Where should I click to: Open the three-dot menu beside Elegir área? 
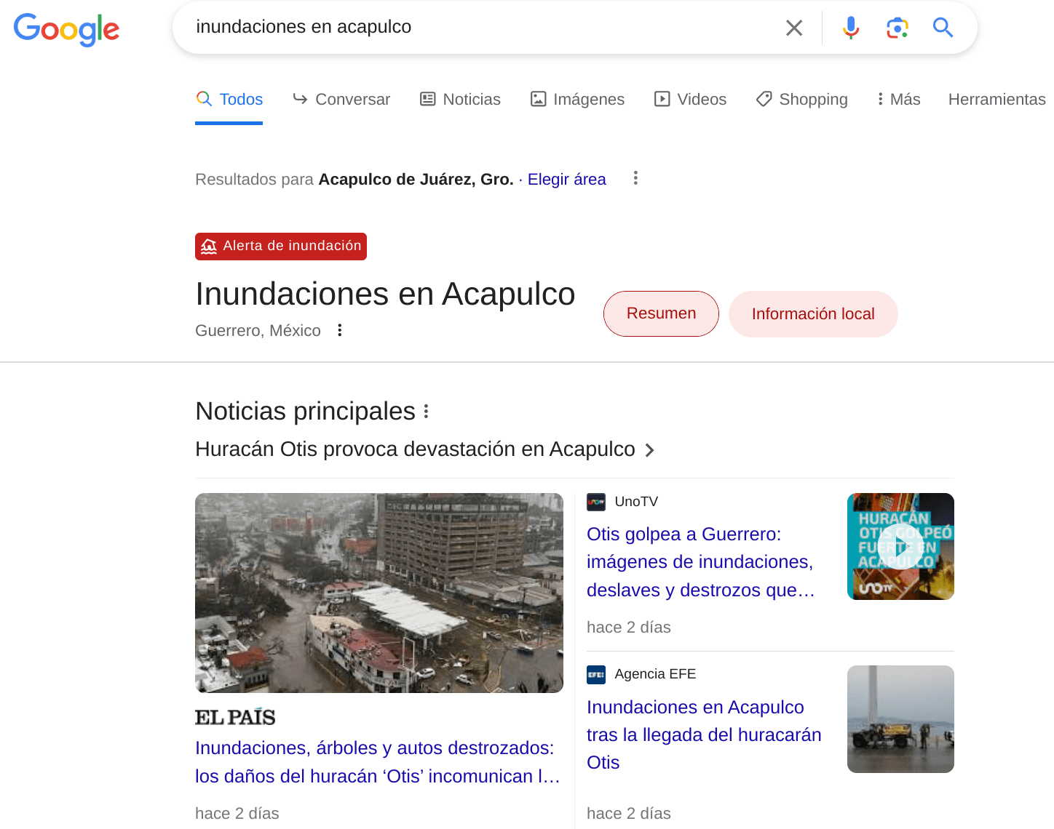coord(635,178)
